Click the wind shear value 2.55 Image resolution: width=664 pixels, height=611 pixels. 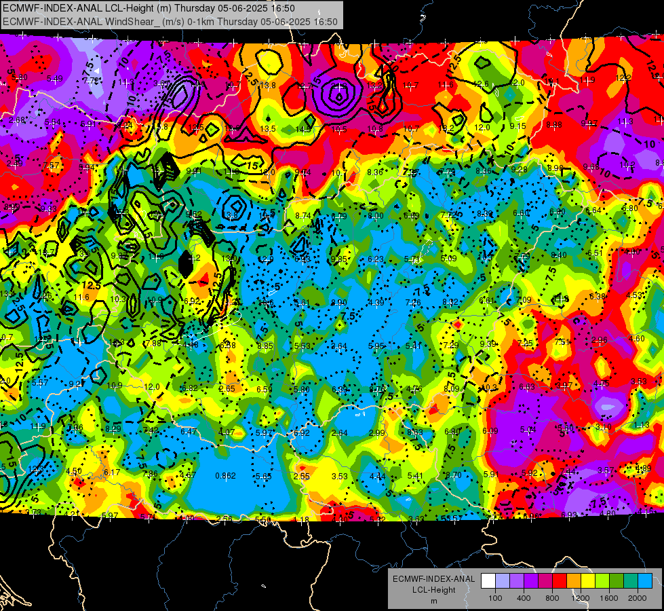coord(302,476)
